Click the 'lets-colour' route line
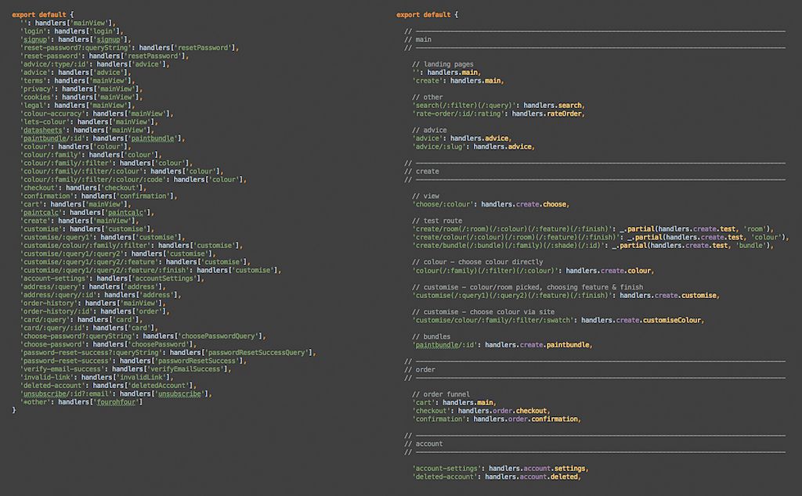 click(89, 121)
